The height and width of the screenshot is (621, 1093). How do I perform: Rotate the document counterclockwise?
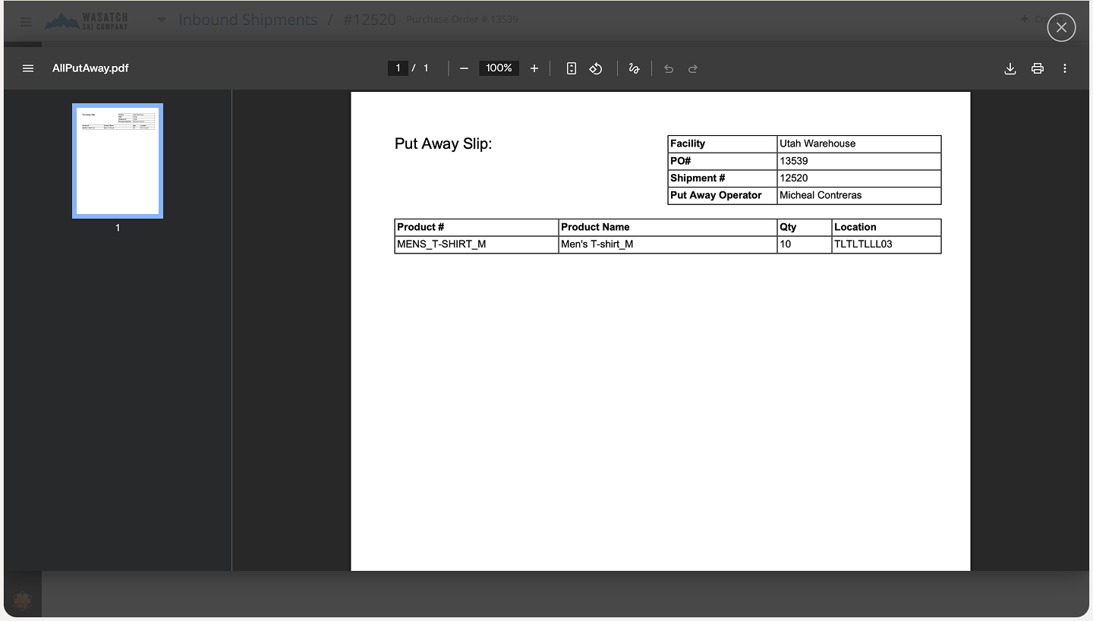596,68
